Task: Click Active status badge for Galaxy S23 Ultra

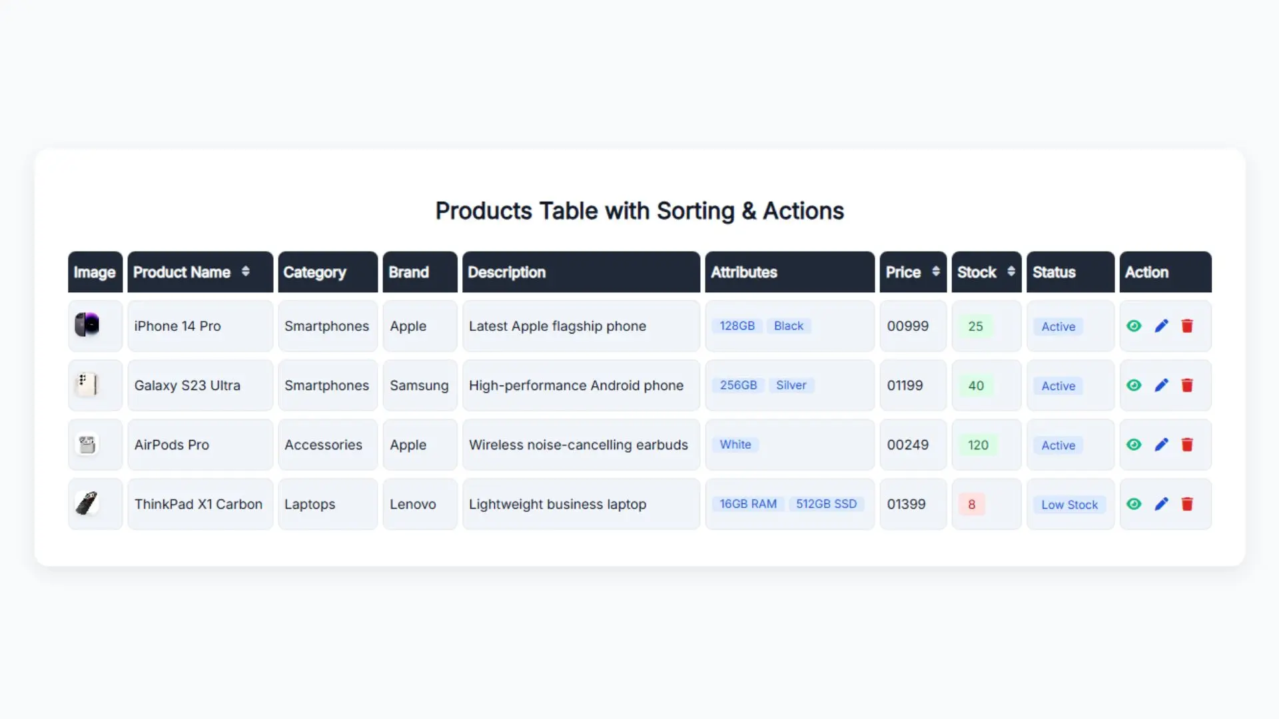Action: point(1058,386)
